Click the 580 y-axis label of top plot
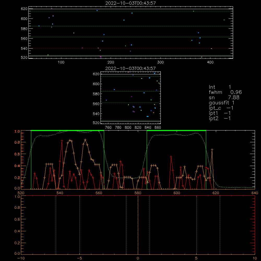The image size is (261, 261). click(24, 29)
